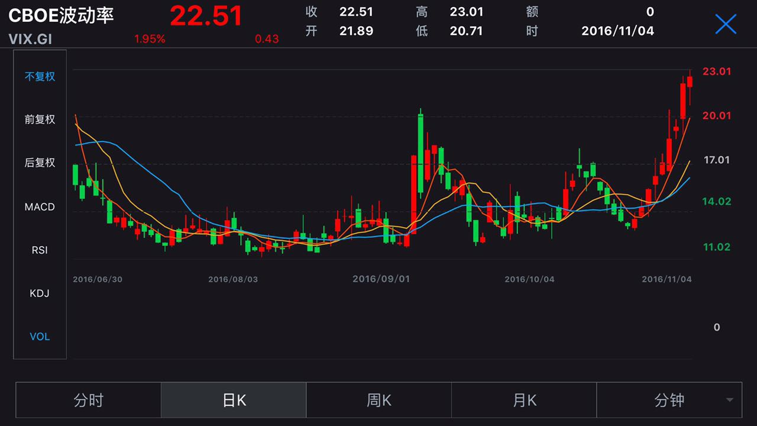
Task: Expand the dropdown arrow beside 分钟
Action: pos(730,401)
